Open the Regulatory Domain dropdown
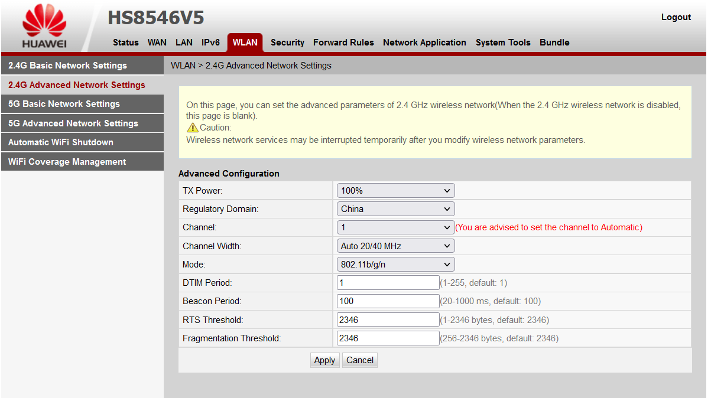The height and width of the screenshot is (398, 724). (395, 208)
